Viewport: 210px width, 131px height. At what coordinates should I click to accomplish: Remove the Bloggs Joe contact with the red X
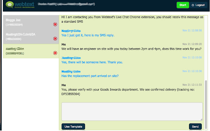point(55,24)
